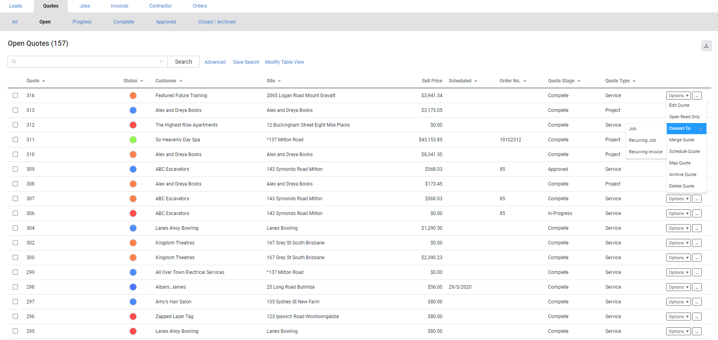The height and width of the screenshot is (340, 718).
Task: Tick the checkbox for quote 313
Action: 15,110
